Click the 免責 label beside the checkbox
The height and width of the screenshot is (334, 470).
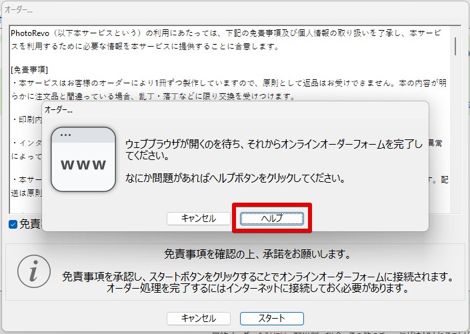tap(30, 224)
